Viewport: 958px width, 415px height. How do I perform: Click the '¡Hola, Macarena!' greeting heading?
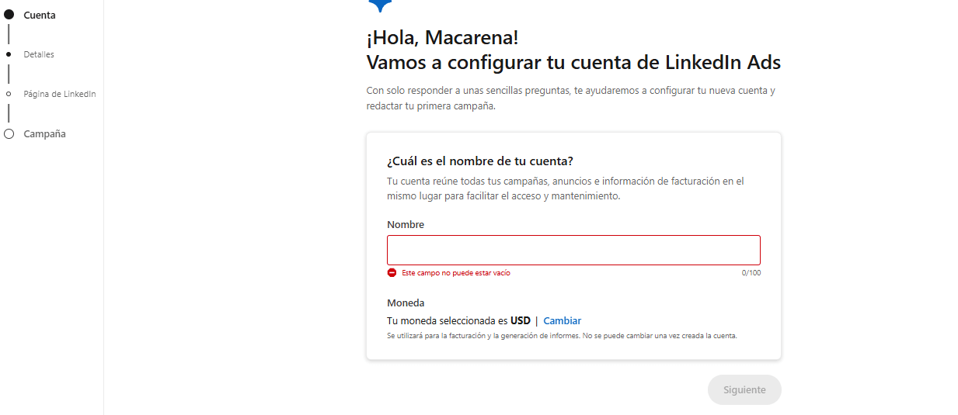[x=442, y=38]
